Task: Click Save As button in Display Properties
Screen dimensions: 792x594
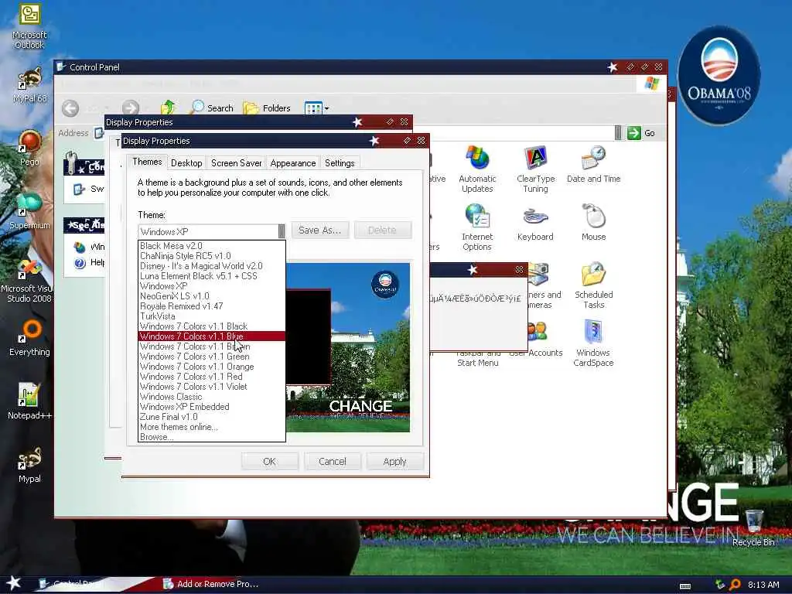Action: tap(319, 230)
